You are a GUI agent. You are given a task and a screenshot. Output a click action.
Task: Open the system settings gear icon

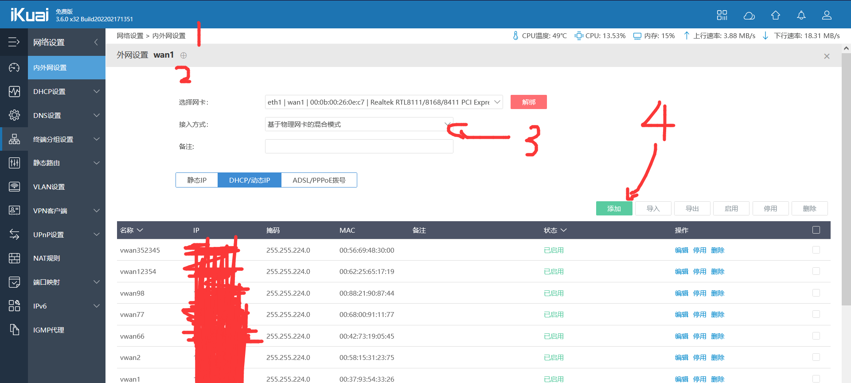coord(14,115)
